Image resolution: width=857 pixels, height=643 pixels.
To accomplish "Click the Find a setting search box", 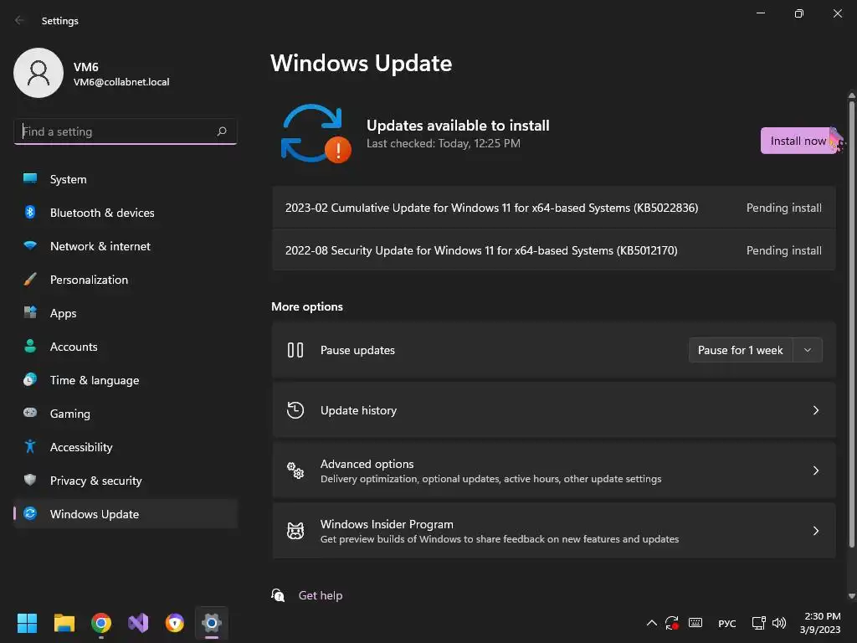I will pyautogui.click(x=126, y=131).
